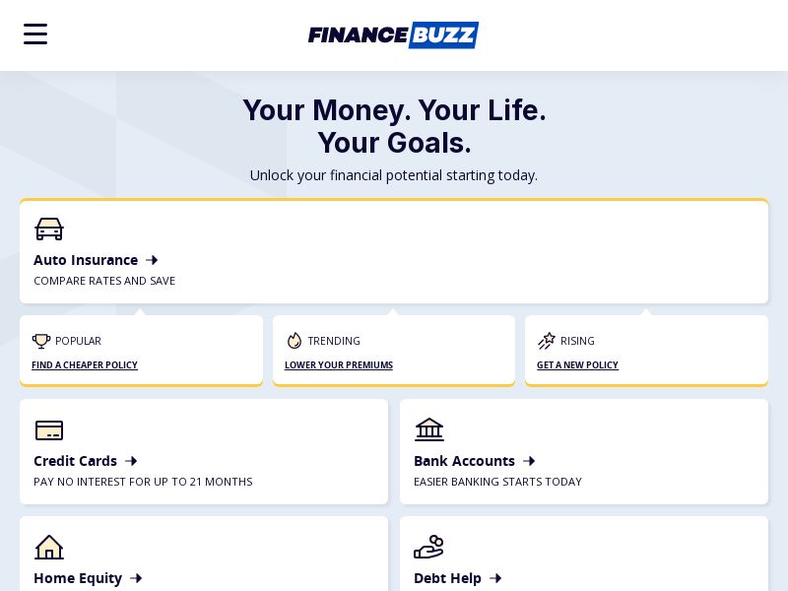Click the hand with coins icon

[428, 547]
